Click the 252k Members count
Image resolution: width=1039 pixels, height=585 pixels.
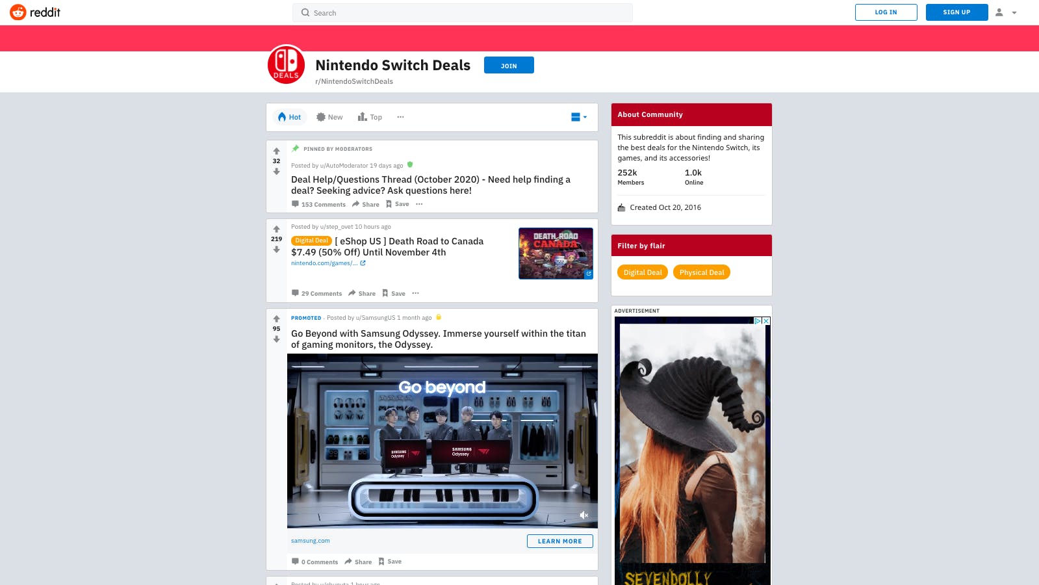click(631, 177)
